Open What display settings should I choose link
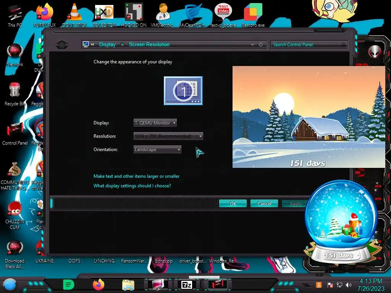Viewport: 391px width, 293px height. [x=132, y=186]
